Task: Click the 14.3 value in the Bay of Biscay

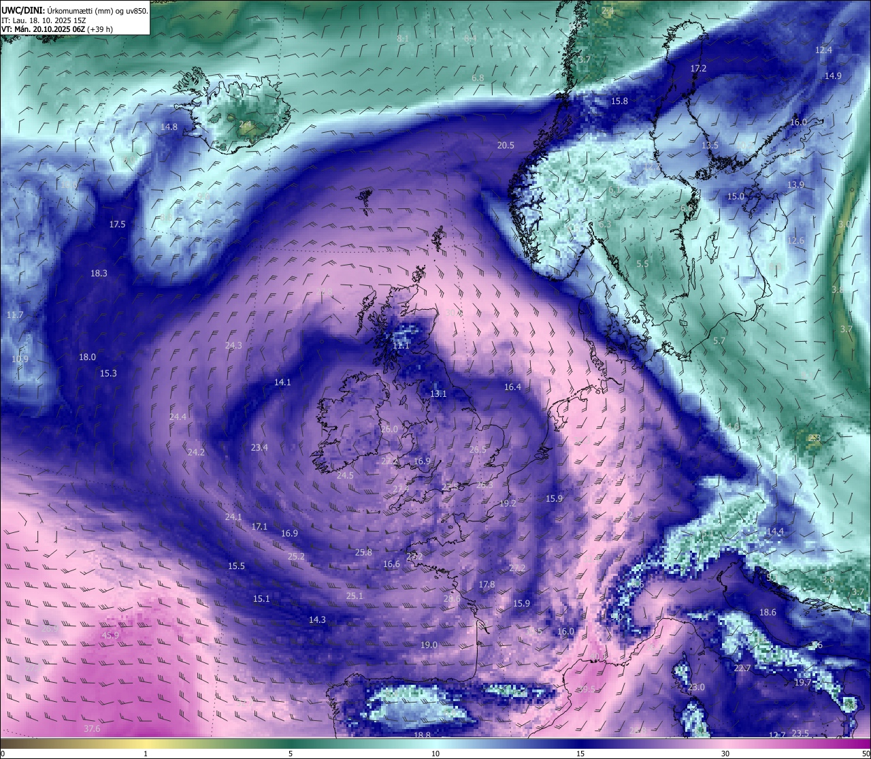Action: point(317,619)
